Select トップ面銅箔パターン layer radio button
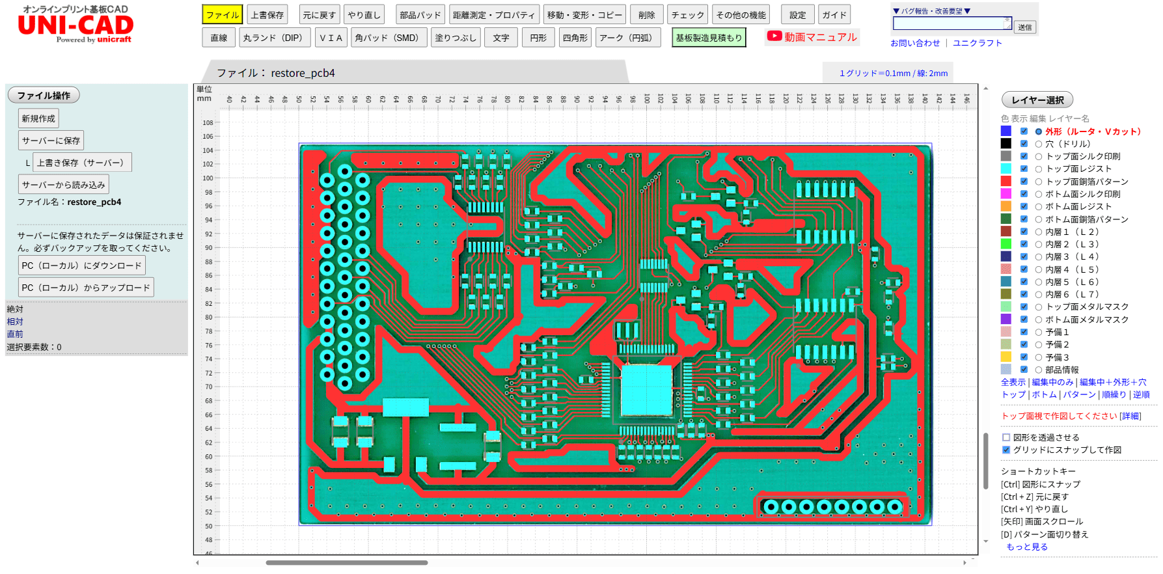 pyautogui.click(x=1039, y=182)
